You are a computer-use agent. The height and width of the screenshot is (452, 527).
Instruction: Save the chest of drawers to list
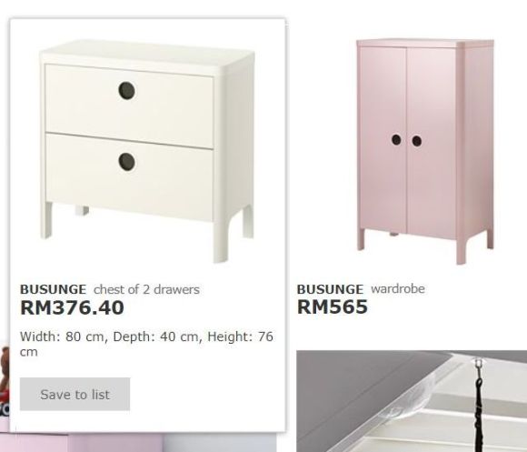pyautogui.click(x=75, y=394)
